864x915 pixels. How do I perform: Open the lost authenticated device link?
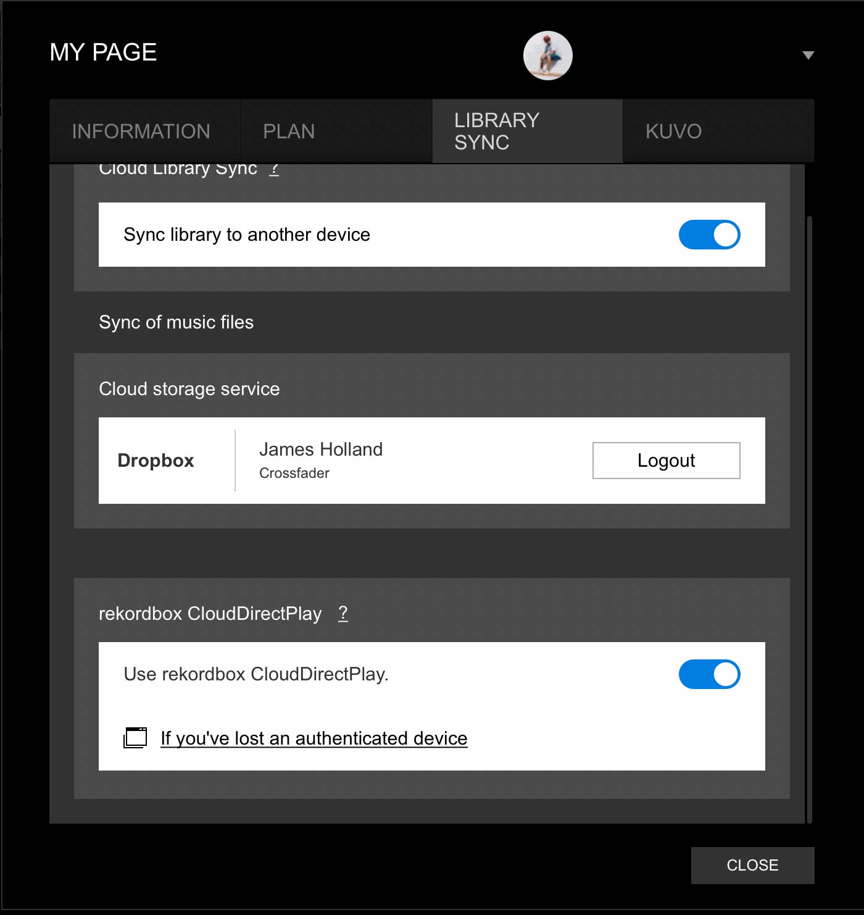click(x=314, y=738)
